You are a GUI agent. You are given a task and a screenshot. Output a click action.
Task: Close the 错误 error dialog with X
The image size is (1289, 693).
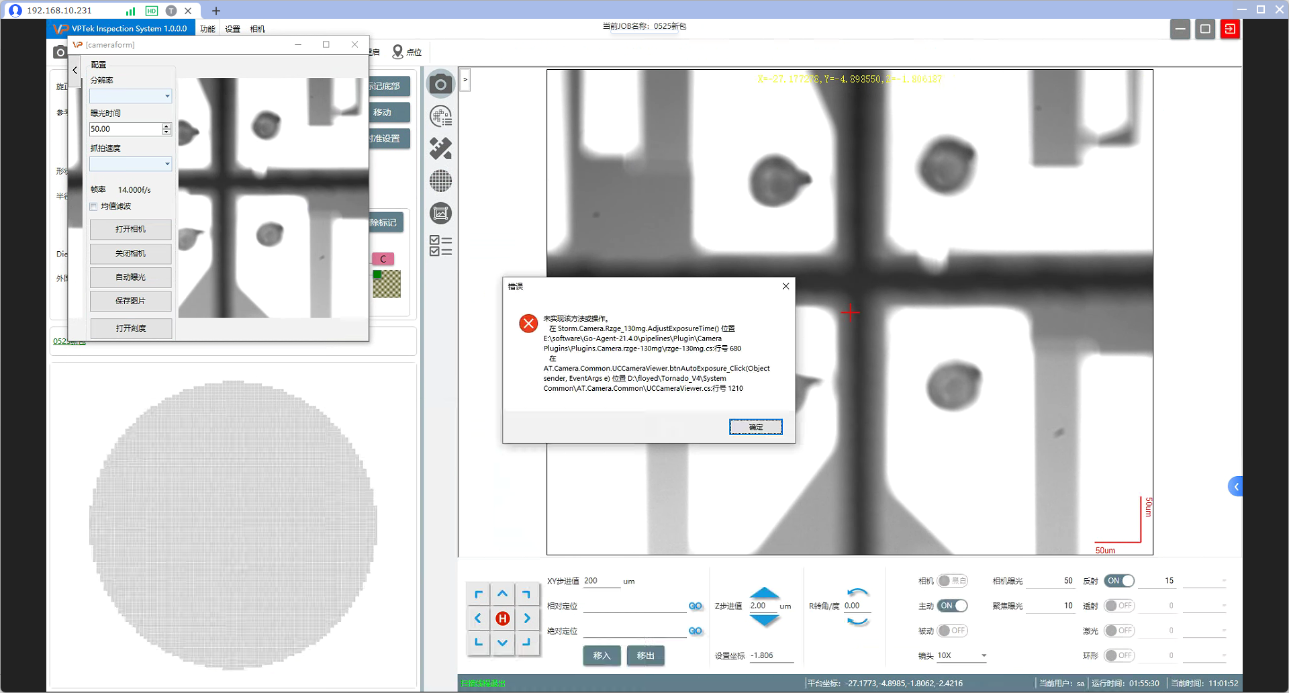(x=785, y=286)
